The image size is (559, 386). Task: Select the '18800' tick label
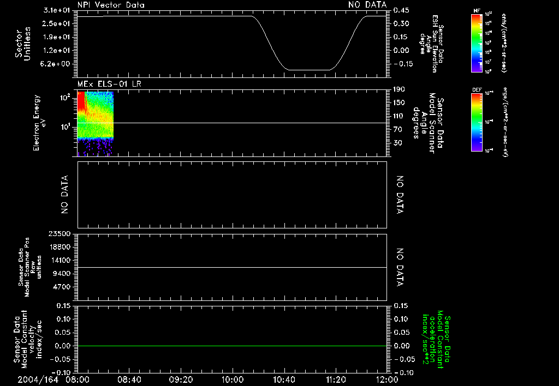pyautogui.click(x=61, y=247)
